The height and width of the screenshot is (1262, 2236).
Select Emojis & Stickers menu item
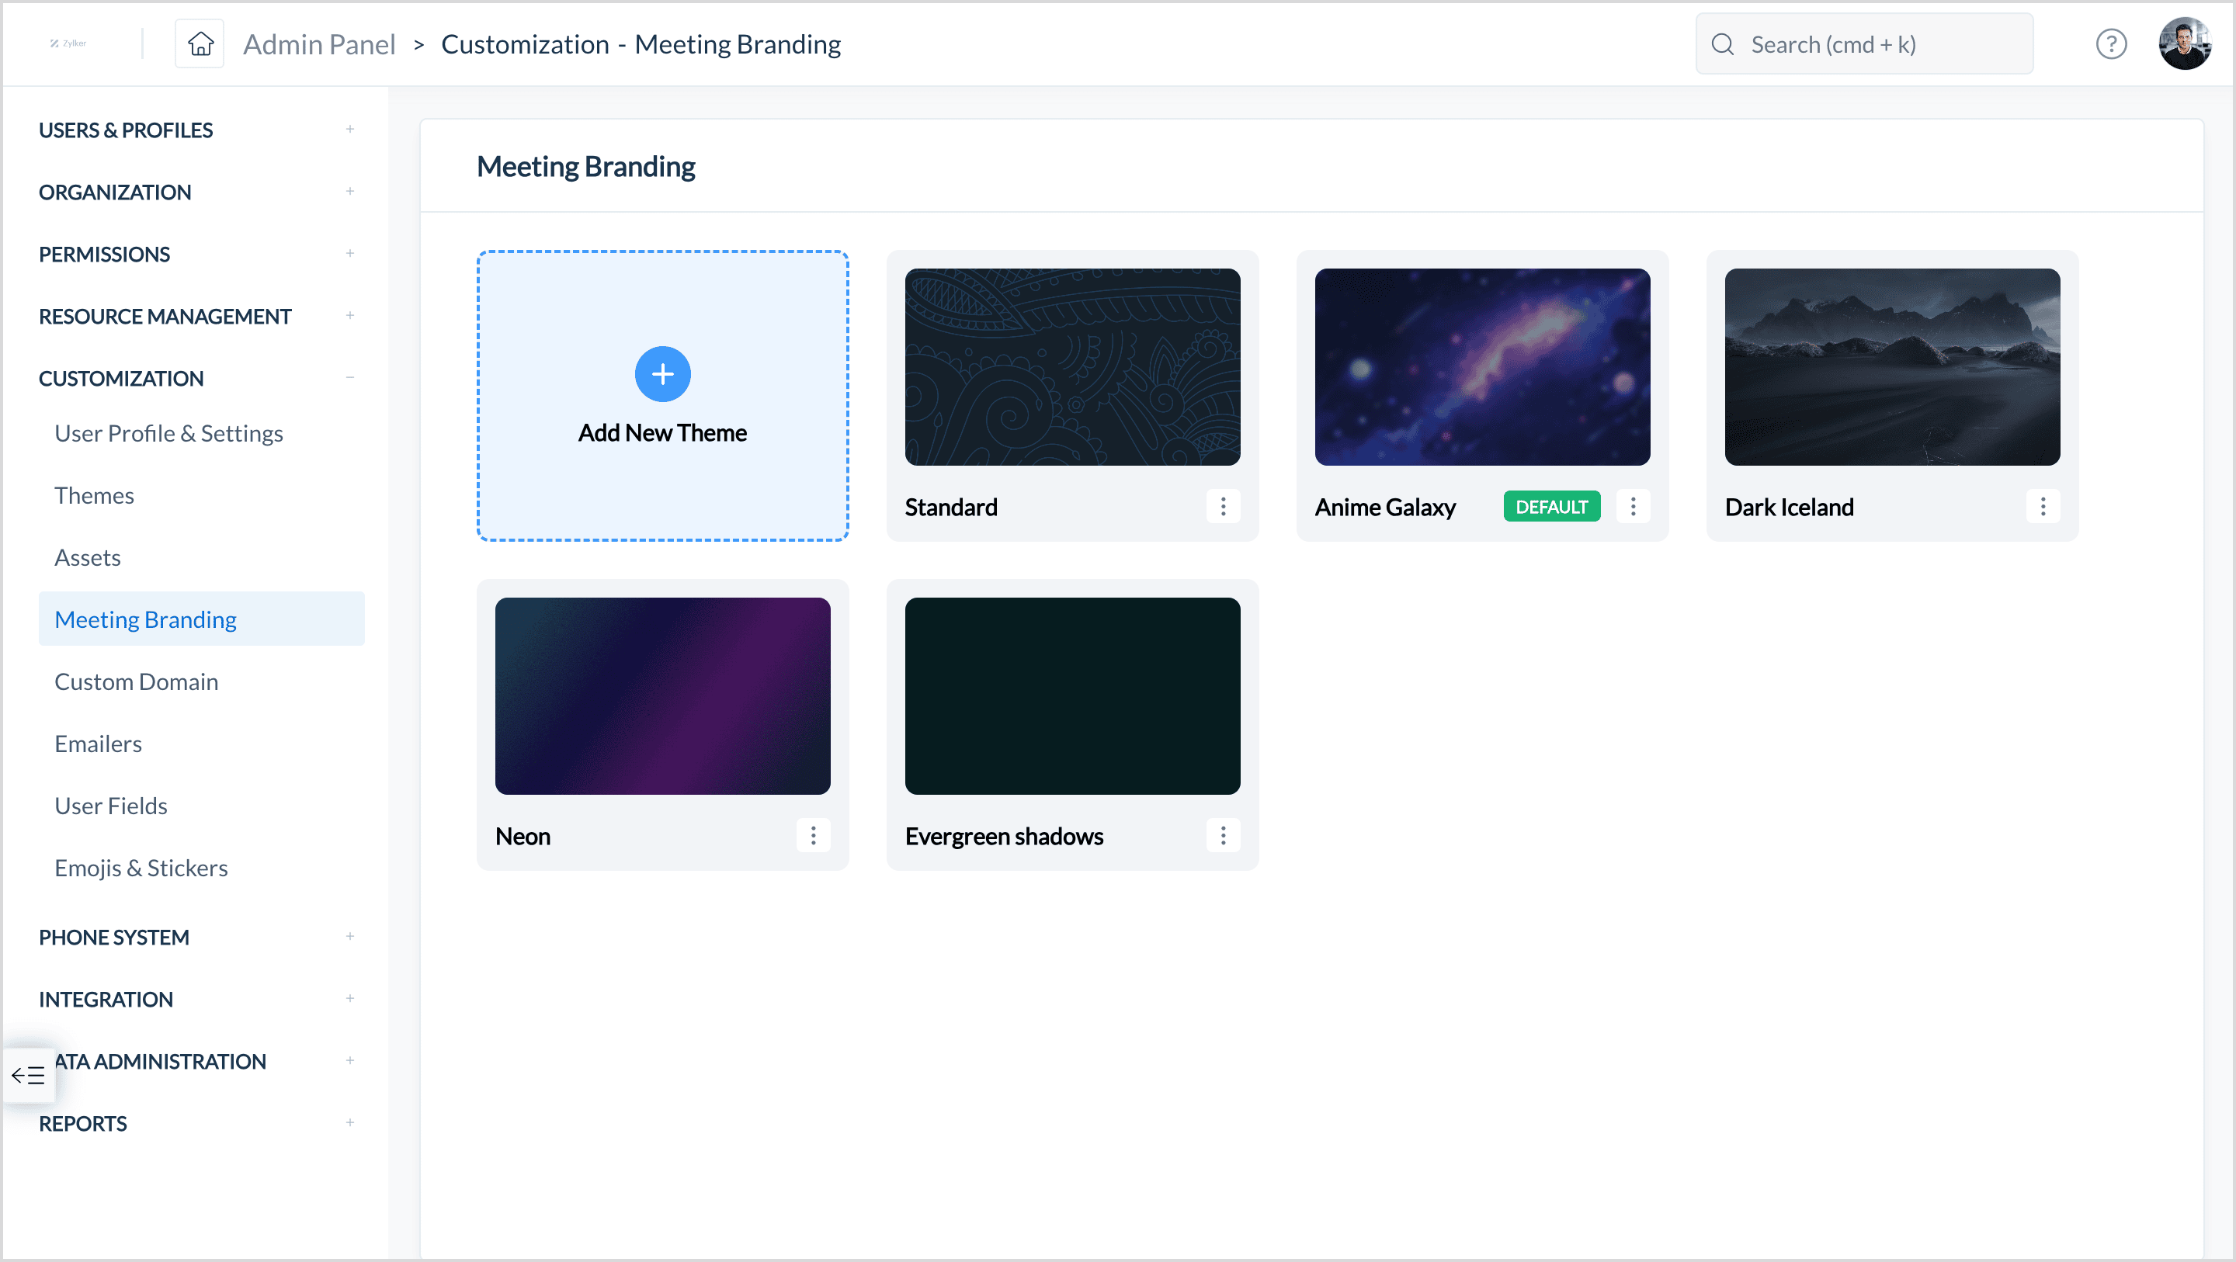(x=141, y=867)
